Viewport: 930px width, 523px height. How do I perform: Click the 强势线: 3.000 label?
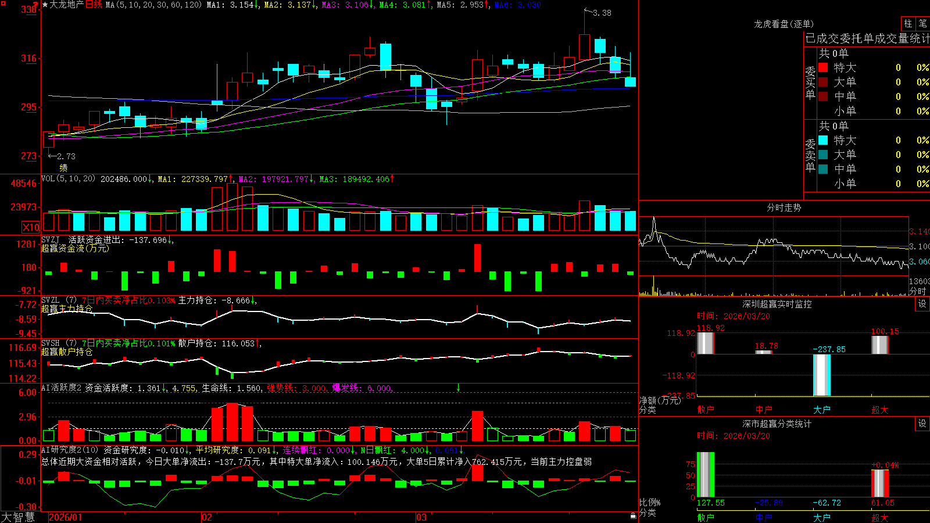(x=298, y=388)
